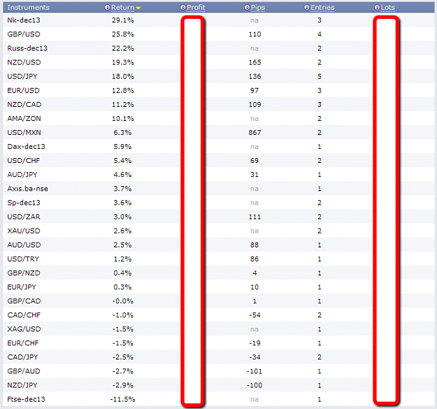437x409 pixels.
Task: Select the XAG/USD instrument name
Action: tap(24, 329)
